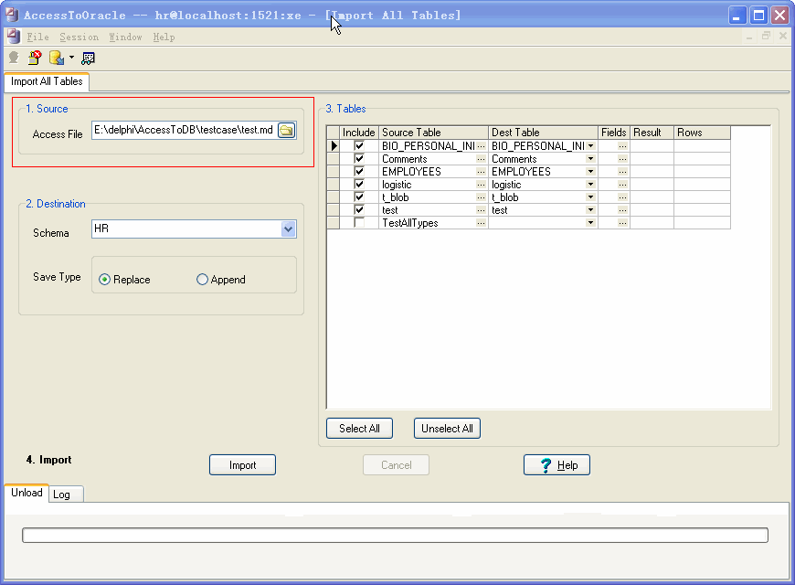Uncheck Include for test table
The height and width of the screenshot is (585, 795).
click(x=359, y=209)
